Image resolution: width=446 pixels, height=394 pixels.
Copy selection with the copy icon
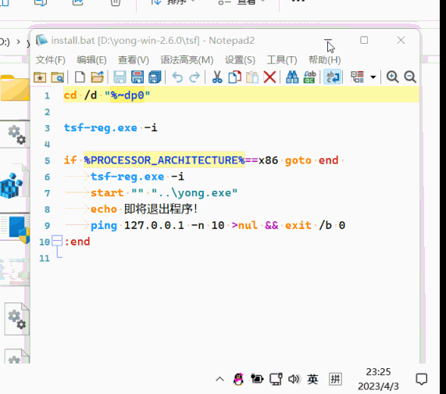pos(234,77)
